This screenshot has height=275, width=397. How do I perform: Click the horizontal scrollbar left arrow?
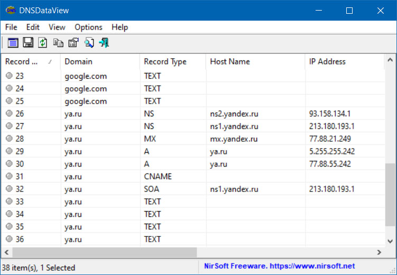coord(6,252)
